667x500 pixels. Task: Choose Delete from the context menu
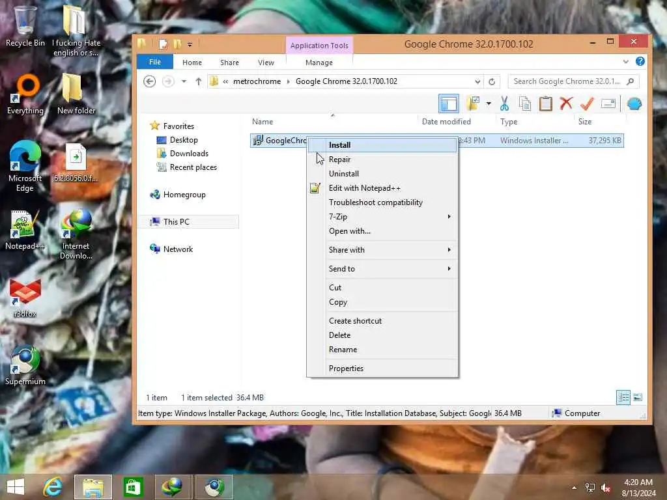tap(382, 335)
